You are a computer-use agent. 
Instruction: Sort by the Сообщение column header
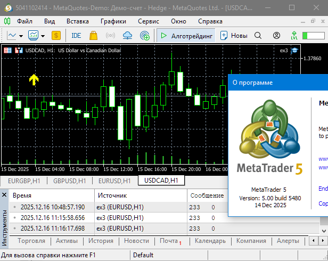click(x=207, y=195)
